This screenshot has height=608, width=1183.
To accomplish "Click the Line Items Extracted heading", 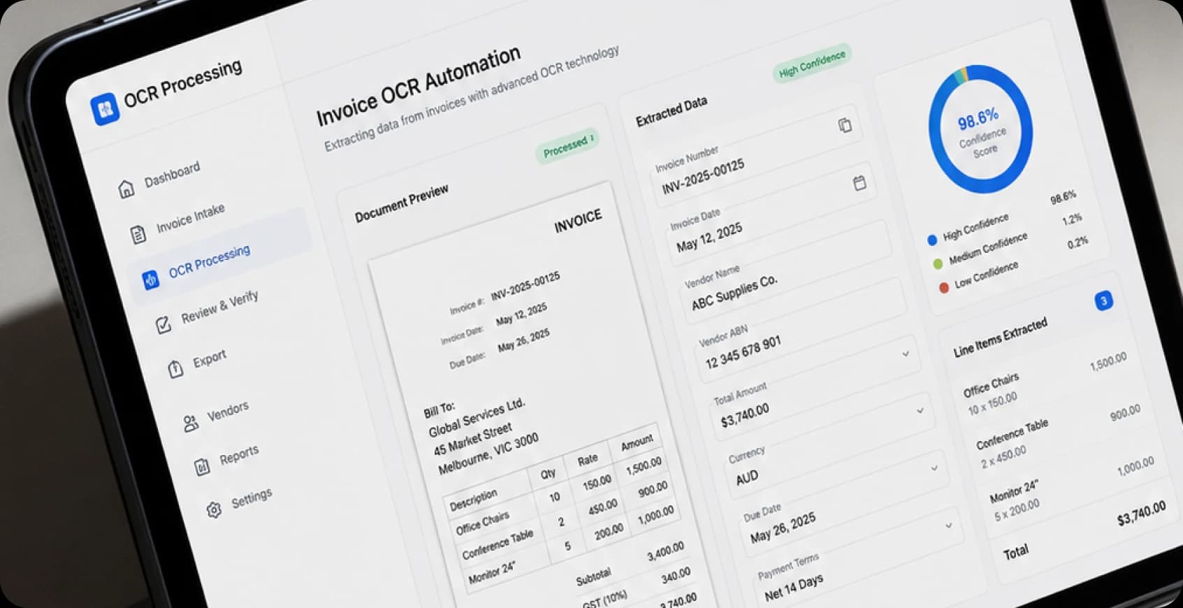I will coord(1000,337).
